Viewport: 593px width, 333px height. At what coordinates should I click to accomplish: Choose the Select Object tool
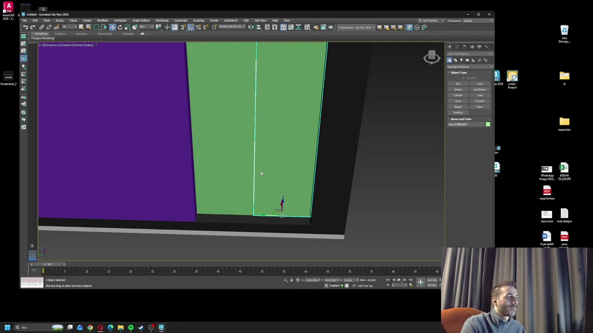click(82, 27)
